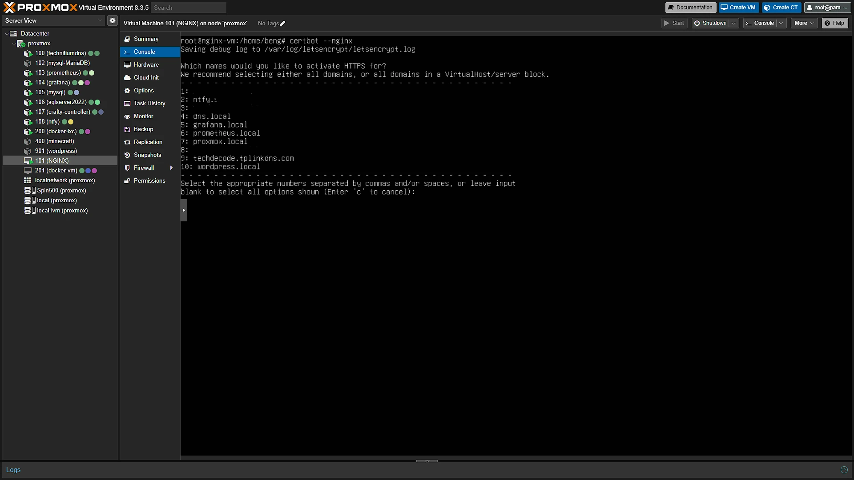
Task: Click the localnetwork grid icon
Action: [x=28, y=180]
